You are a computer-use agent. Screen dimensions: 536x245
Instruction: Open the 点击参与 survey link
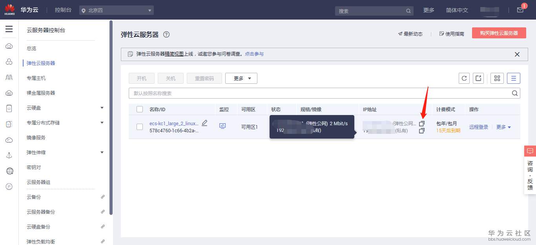(254, 54)
